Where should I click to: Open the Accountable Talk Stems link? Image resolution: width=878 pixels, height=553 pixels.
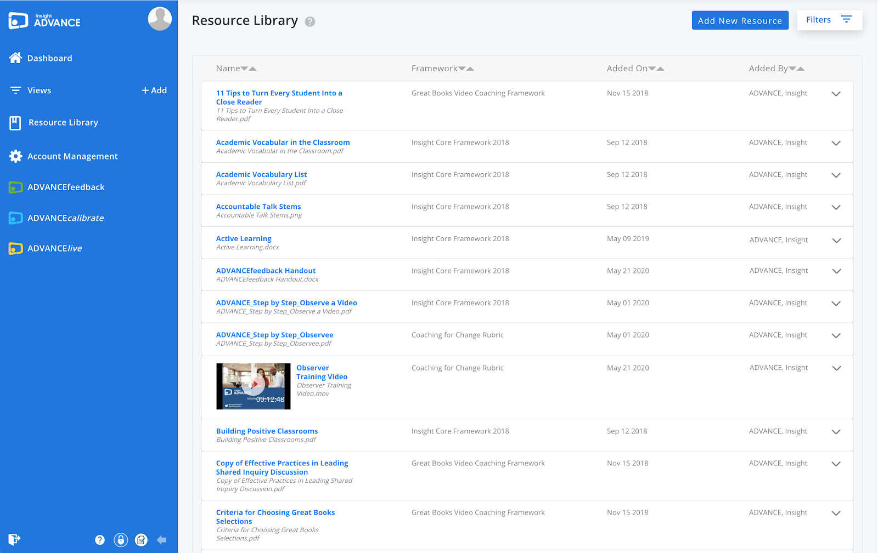(258, 207)
